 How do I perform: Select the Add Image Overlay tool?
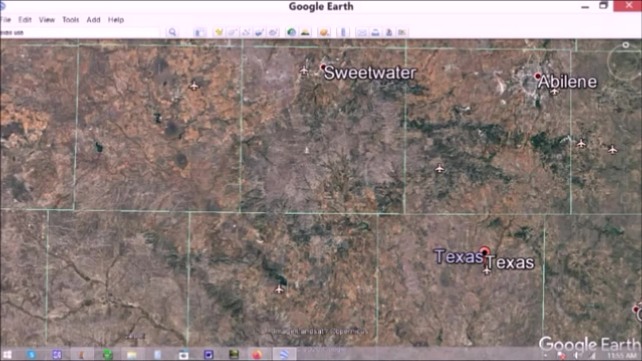pos(259,33)
